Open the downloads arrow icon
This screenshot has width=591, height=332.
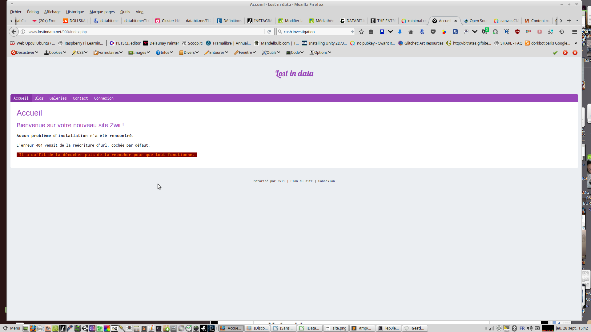pos(400,32)
